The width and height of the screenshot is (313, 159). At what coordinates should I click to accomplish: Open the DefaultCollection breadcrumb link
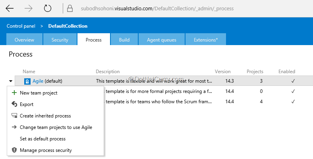(68, 26)
